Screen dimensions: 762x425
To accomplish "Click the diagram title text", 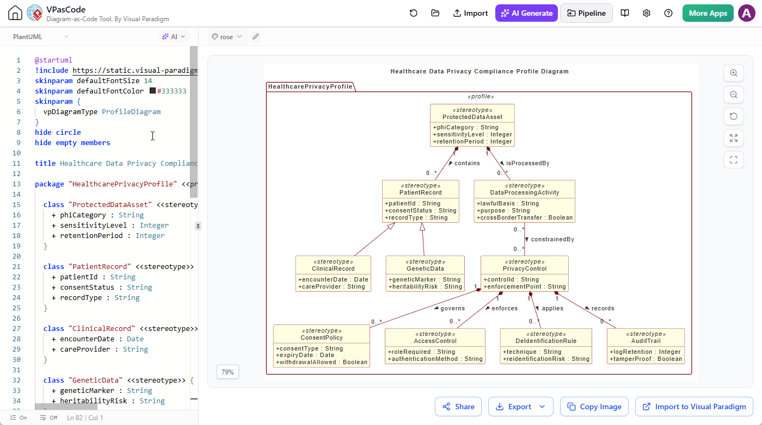I will 480,71.
